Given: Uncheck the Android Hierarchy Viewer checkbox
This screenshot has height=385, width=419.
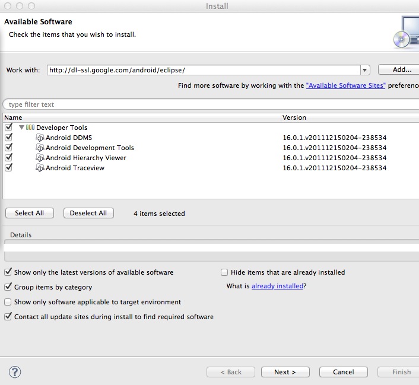Looking at the screenshot, I should [x=8, y=157].
